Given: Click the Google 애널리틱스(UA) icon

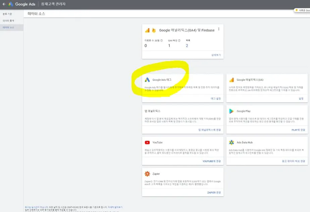Looking at the screenshot, I should 231,80.
